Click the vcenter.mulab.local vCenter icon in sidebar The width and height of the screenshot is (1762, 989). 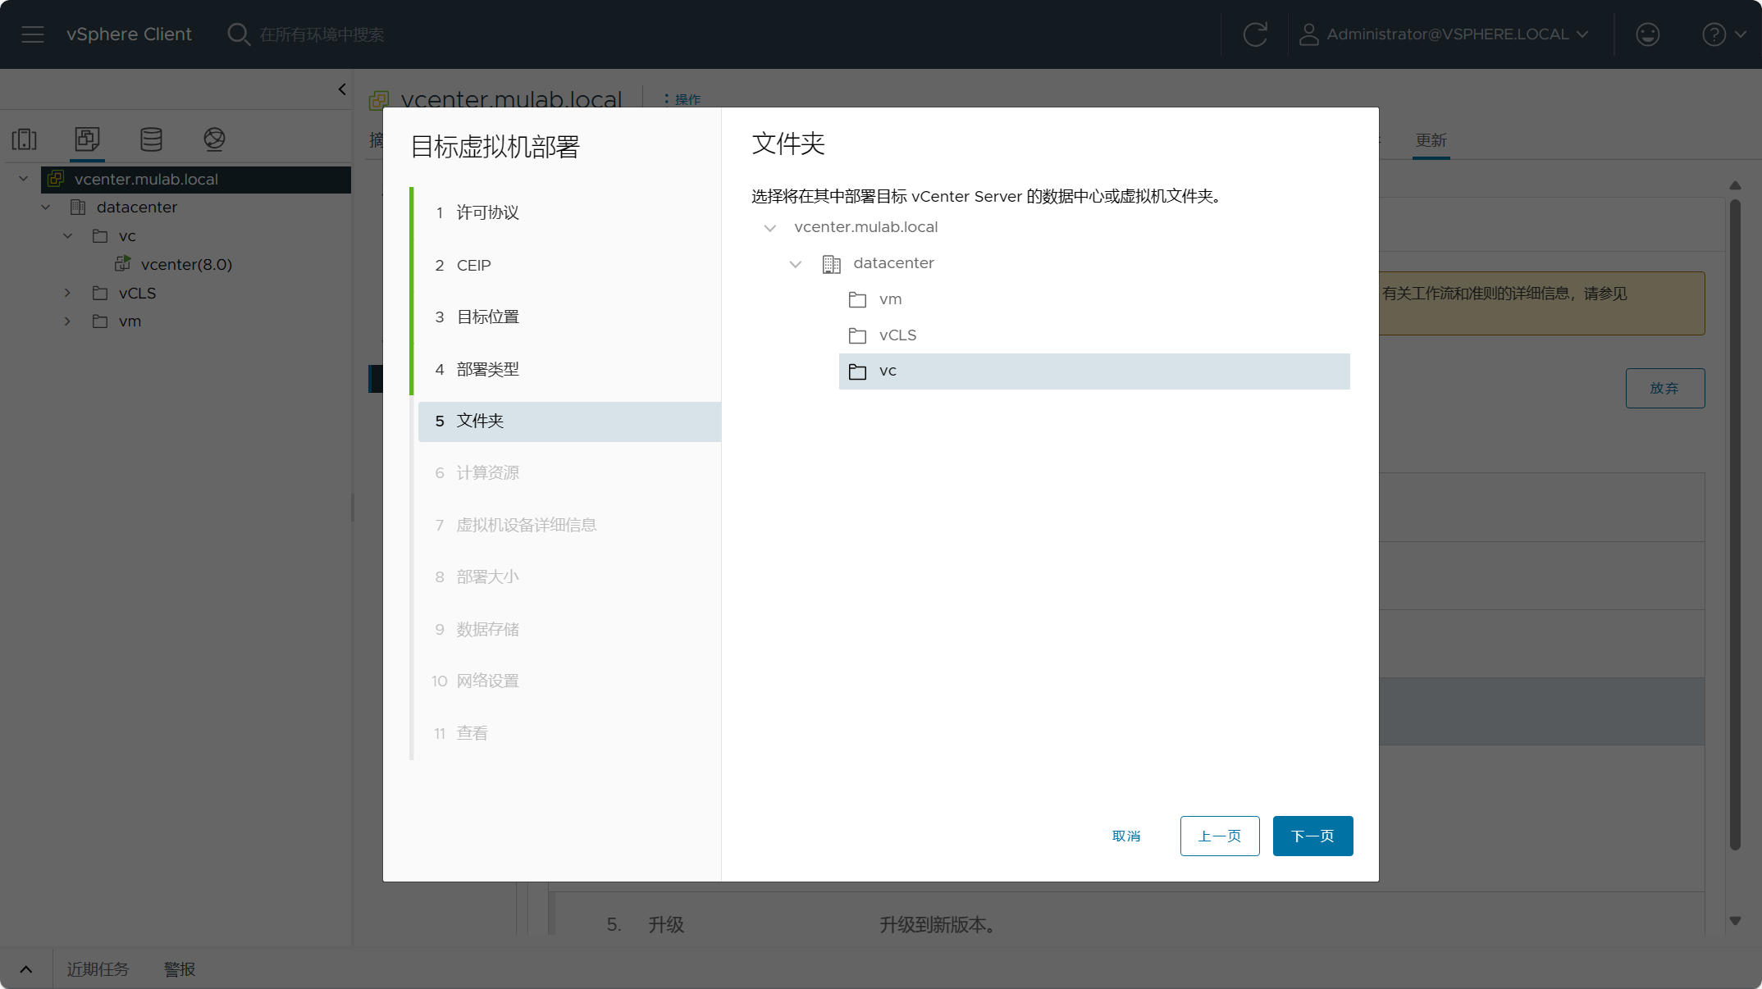[x=56, y=179]
